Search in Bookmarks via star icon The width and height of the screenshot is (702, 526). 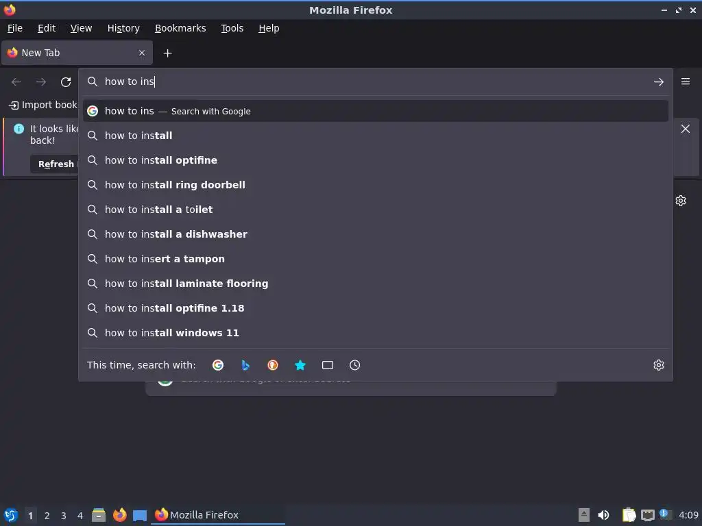[300, 365]
